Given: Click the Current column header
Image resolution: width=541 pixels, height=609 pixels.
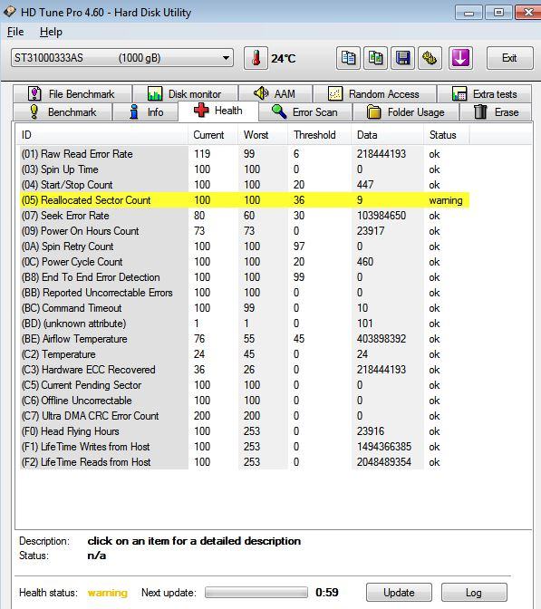Looking at the screenshot, I should point(213,135).
